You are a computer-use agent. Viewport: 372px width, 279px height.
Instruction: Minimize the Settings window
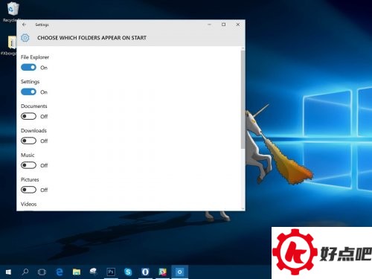tap(209, 25)
